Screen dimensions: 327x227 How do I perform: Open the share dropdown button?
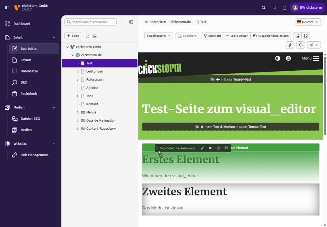tap(314, 45)
